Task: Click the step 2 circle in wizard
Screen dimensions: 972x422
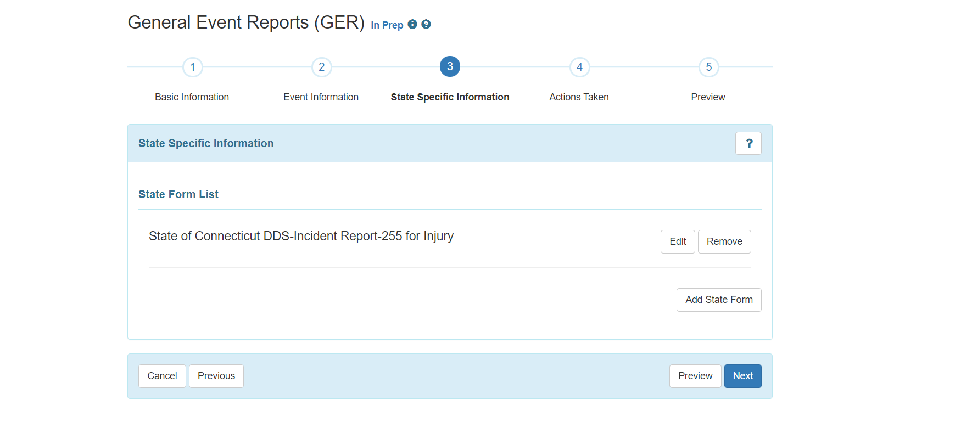Action: pyautogui.click(x=322, y=67)
